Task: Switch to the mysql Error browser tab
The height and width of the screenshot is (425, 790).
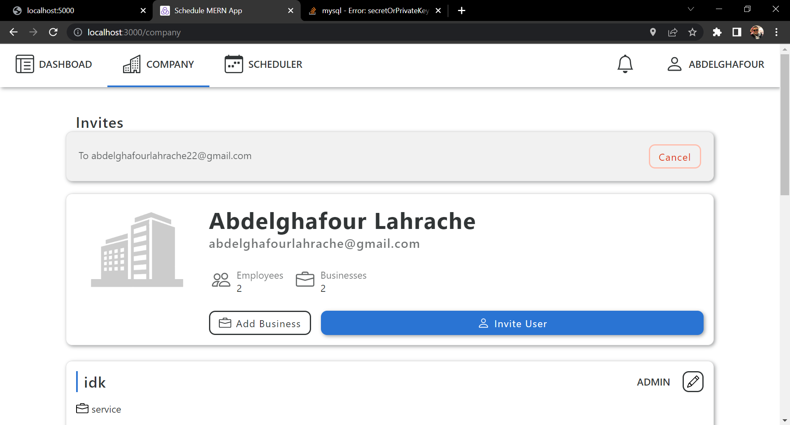Action: [x=374, y=11]
